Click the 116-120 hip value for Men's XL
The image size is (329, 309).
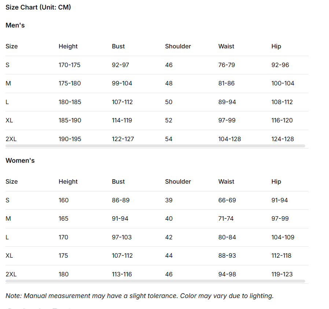(x=282, y=120)
